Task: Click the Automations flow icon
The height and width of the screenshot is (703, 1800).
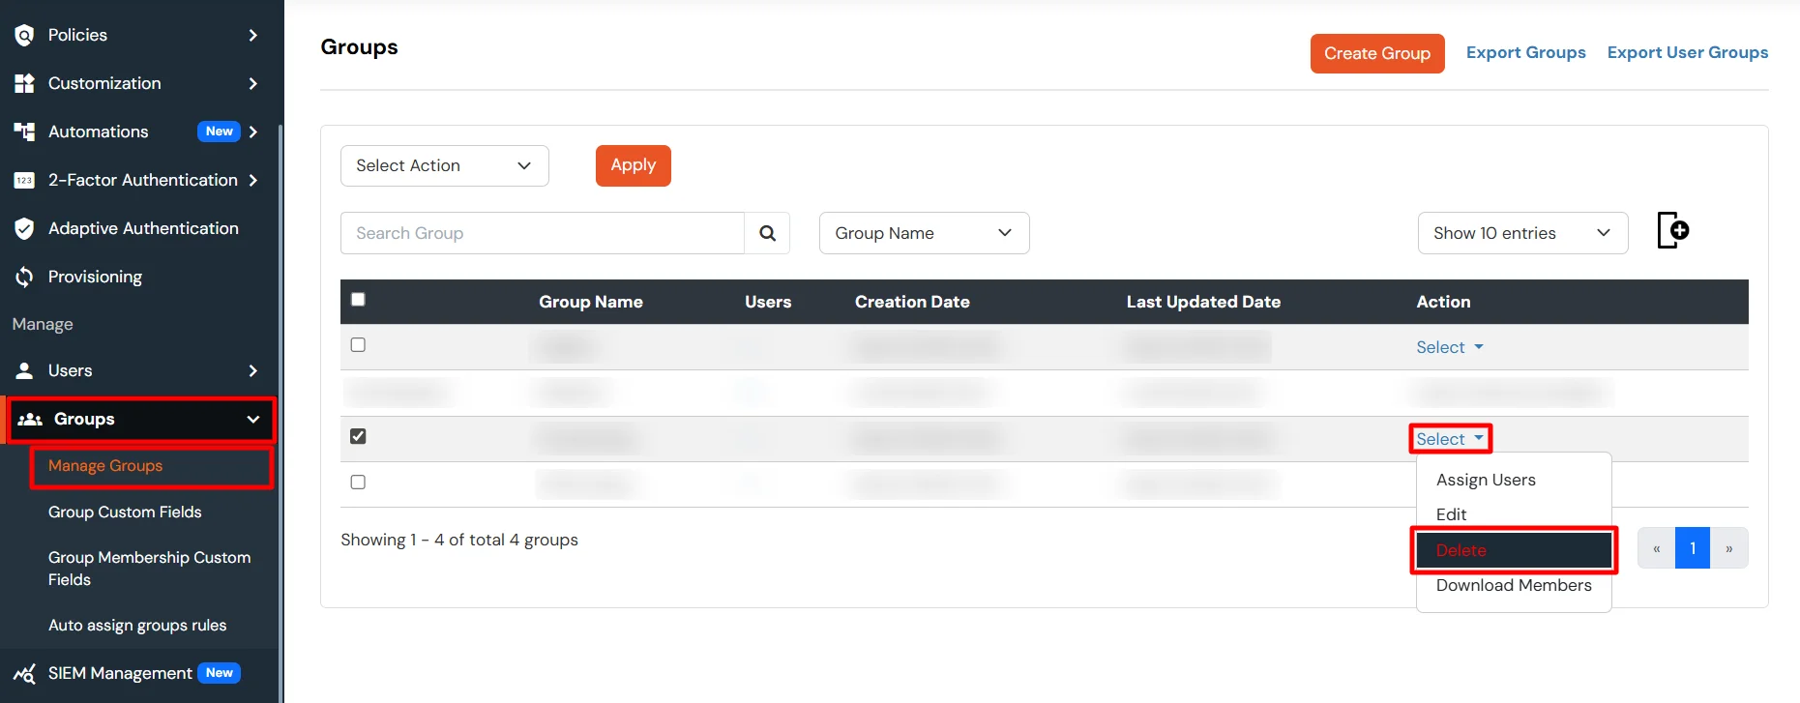Action: [24, 132]
